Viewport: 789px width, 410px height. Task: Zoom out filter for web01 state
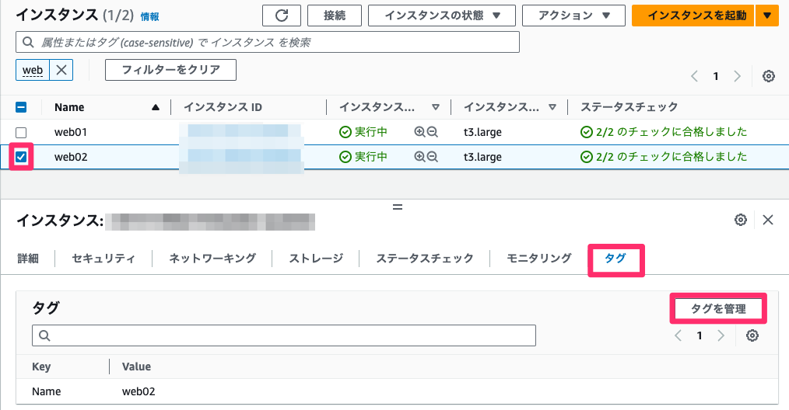point(433,132)
